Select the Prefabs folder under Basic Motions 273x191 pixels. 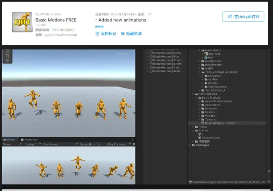[x=208, y=116]
